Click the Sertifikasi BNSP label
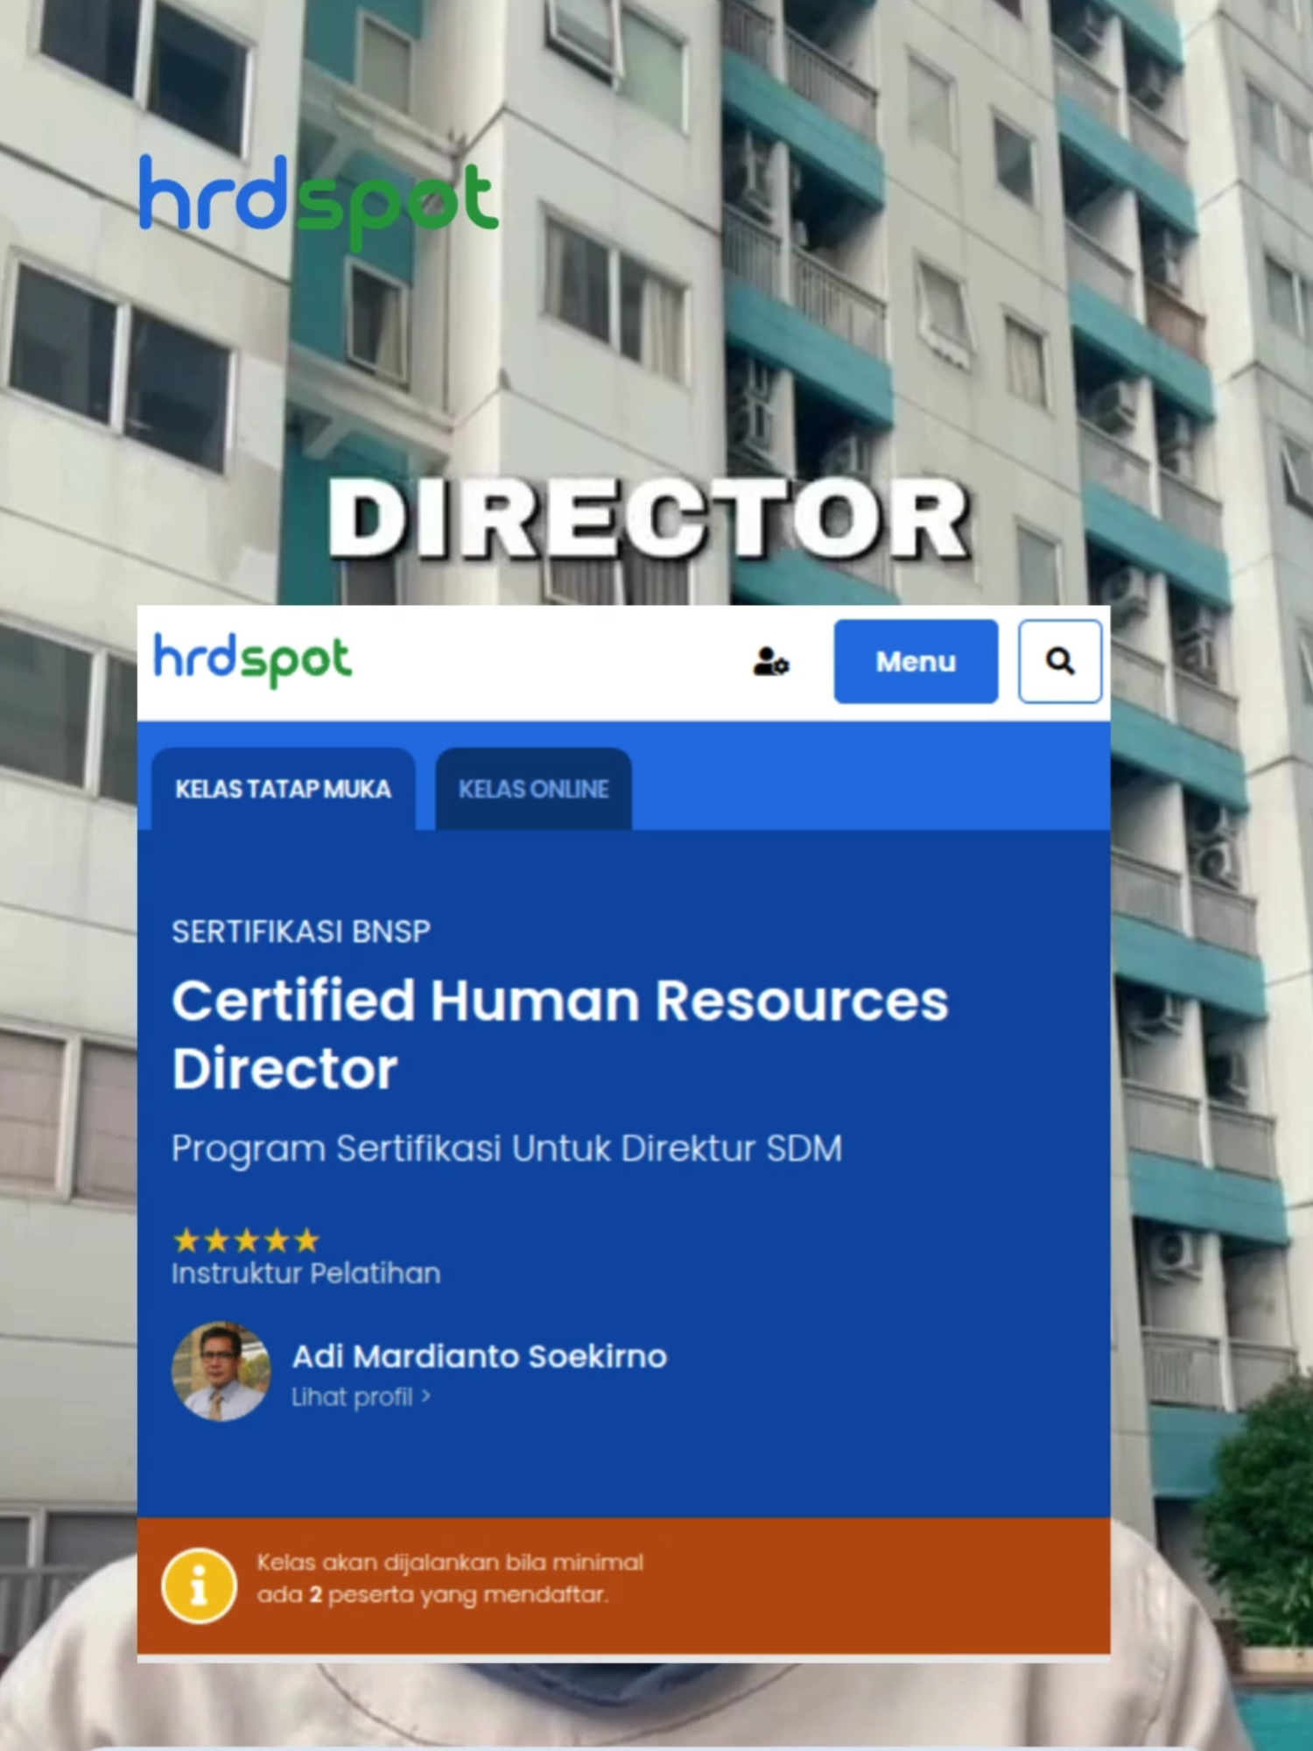The image size is (1313, 1751). [301, 932]
